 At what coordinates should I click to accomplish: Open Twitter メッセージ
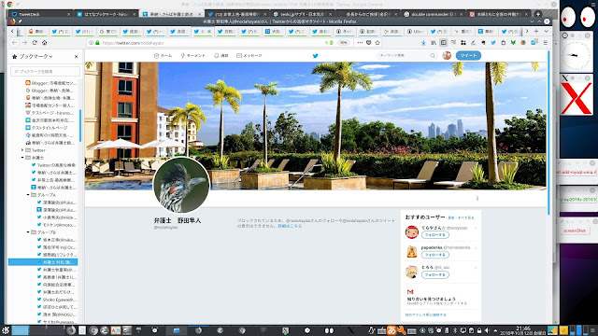tap(249, 56)
